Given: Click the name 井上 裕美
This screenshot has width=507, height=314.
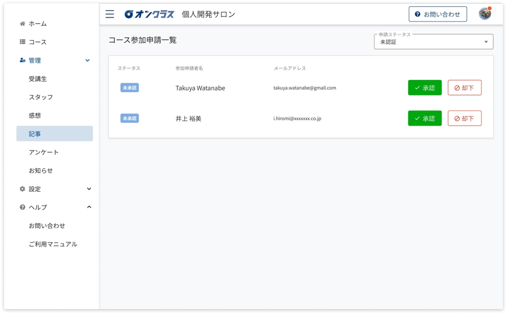Looking at the screenshot, I should pyautogui.click(x=188, y=119).
